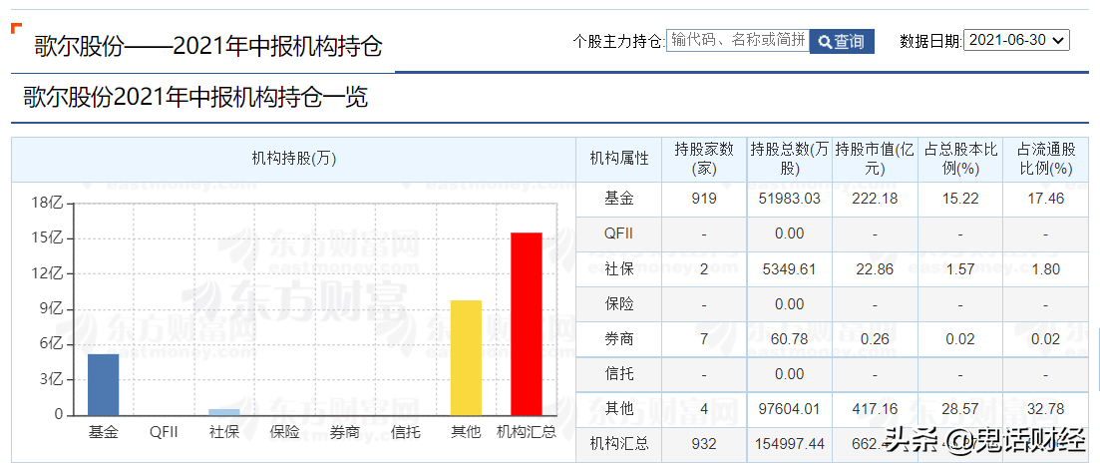Click the 持股市值(亿元) column header
The image size is (1100, 468).
tap(874, 159)
